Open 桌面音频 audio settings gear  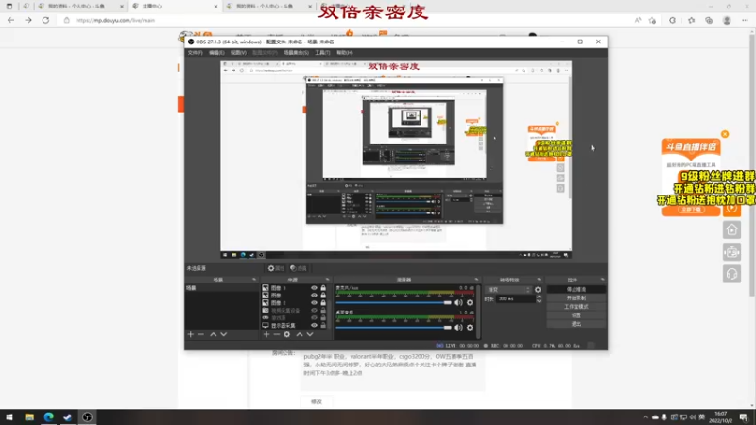tap(470, 328)
